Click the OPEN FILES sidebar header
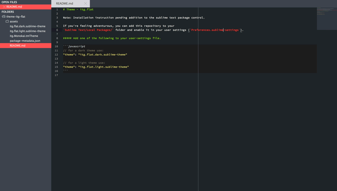Image resolution: width=337 pixels, height=191 pixels. [9, 2]
